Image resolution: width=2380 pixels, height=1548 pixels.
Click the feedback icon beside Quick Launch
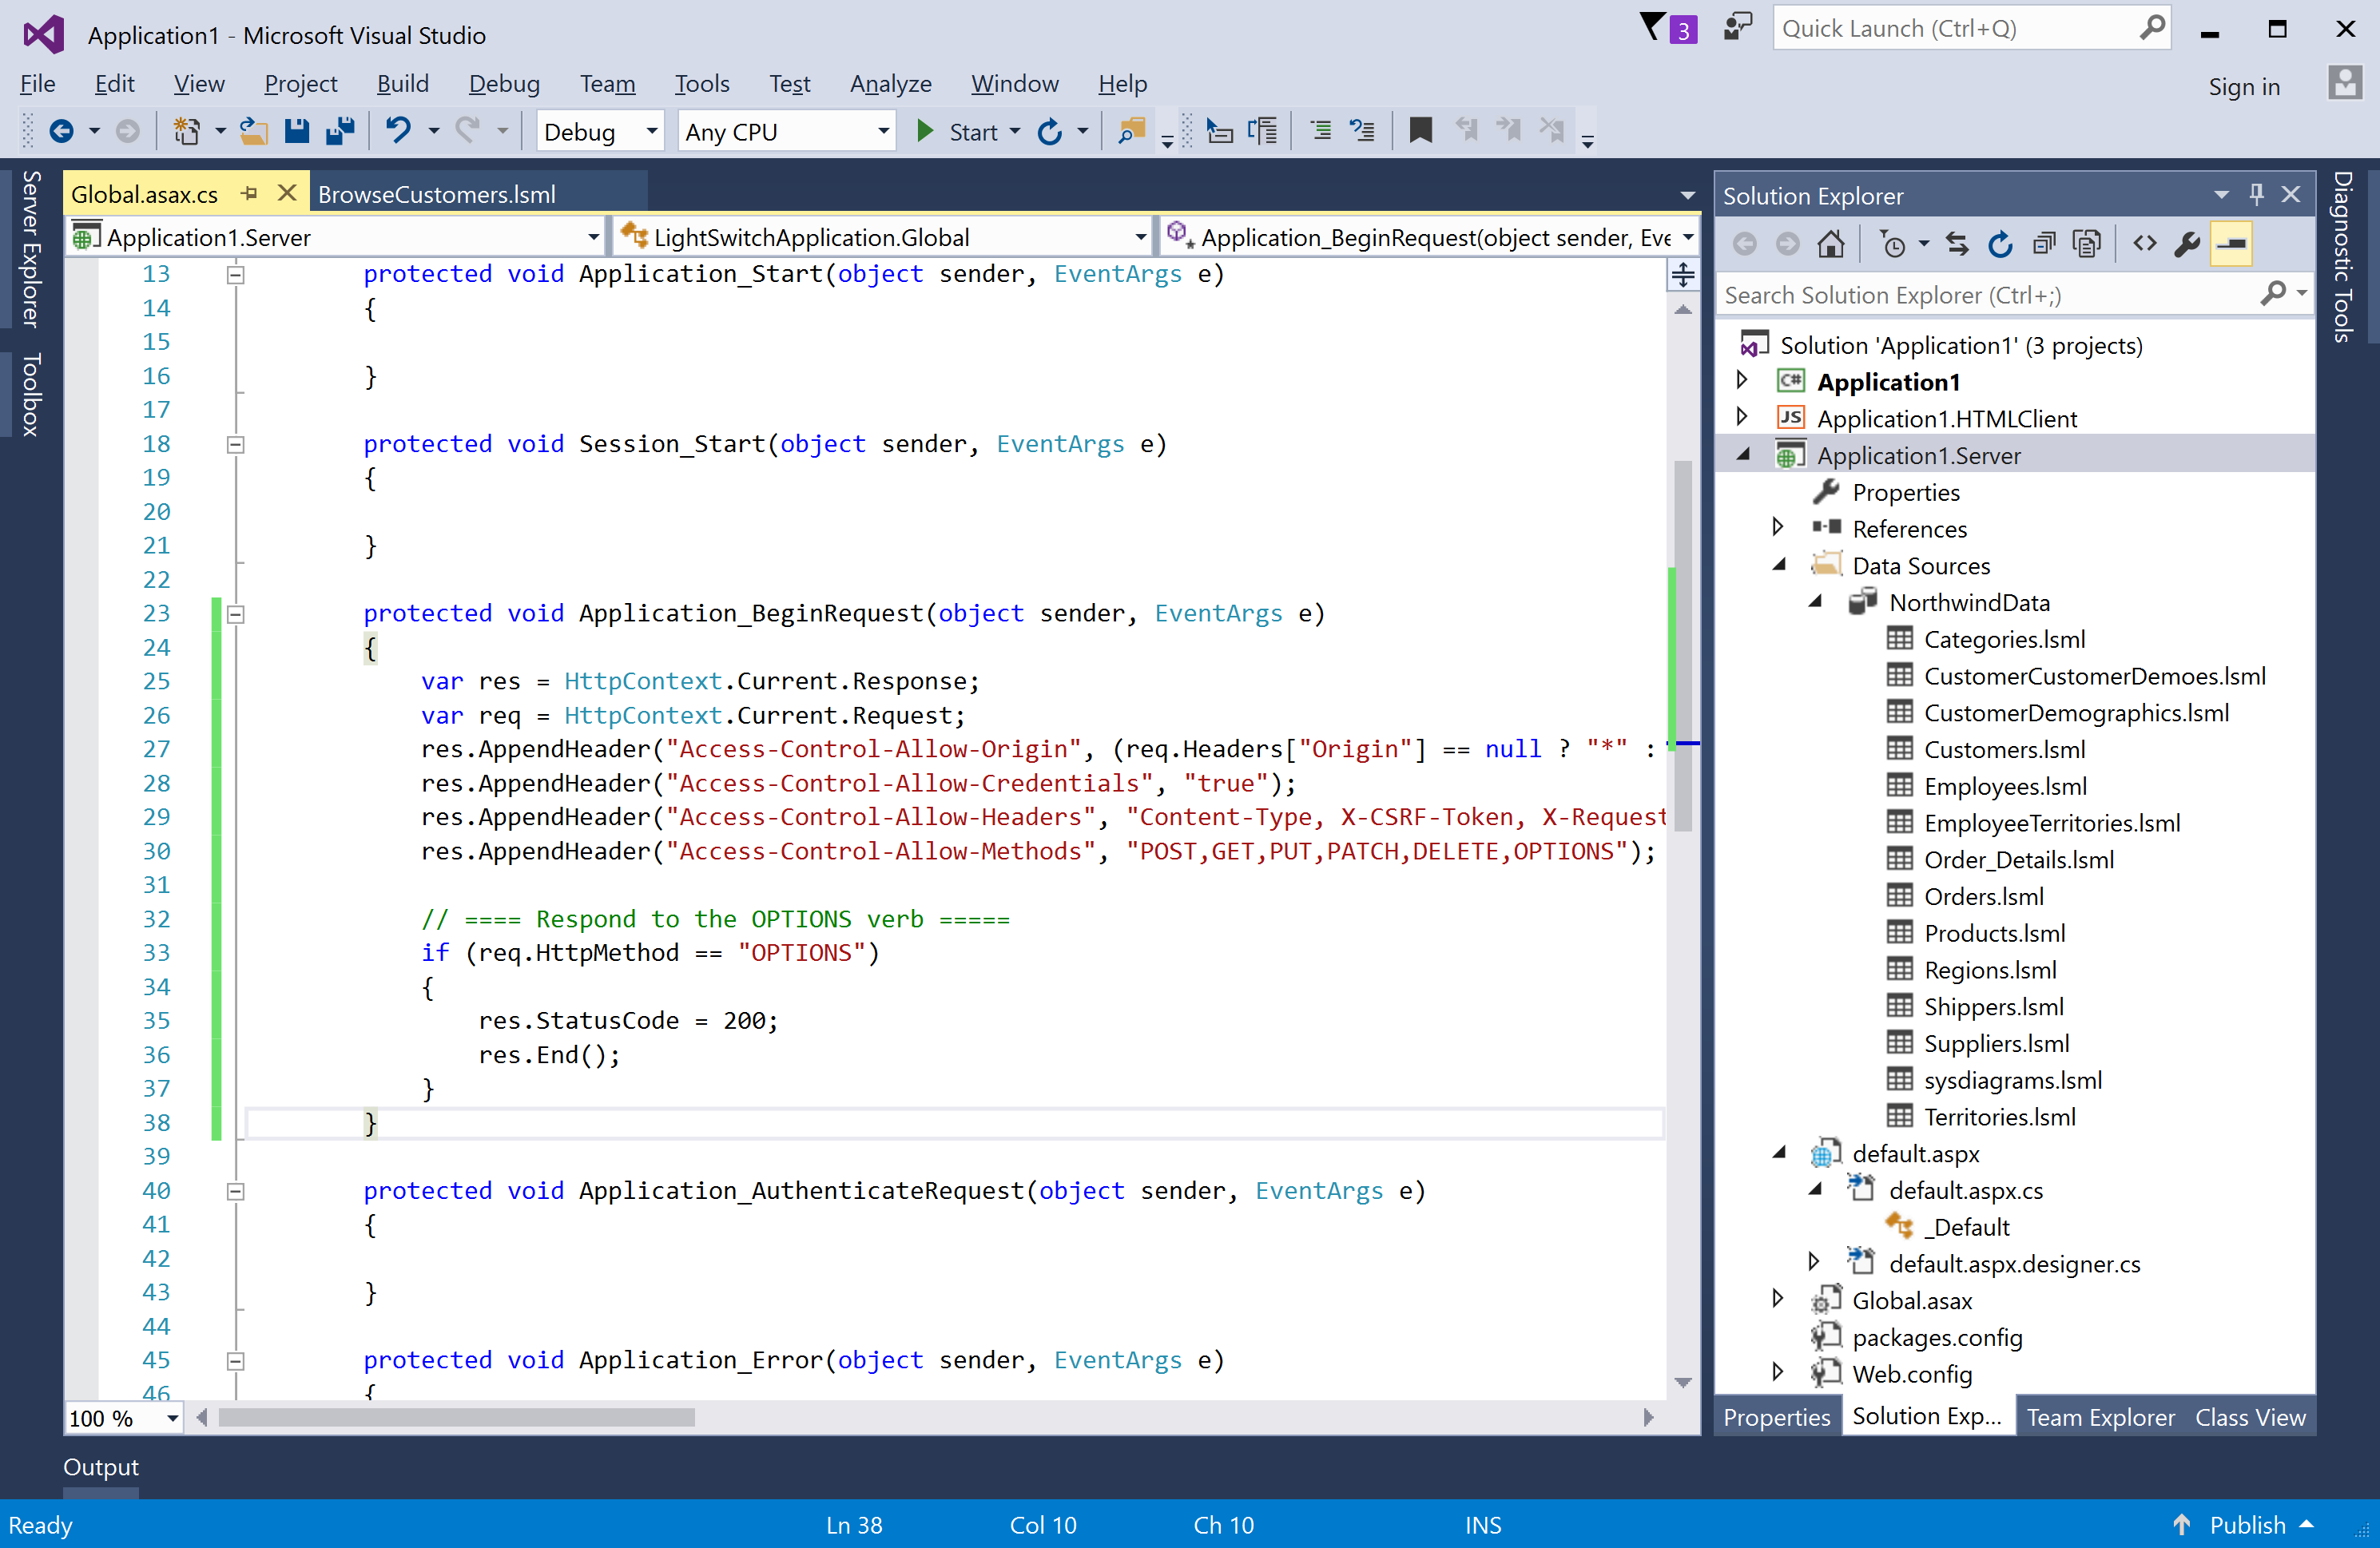click(x=1738, y=27)
